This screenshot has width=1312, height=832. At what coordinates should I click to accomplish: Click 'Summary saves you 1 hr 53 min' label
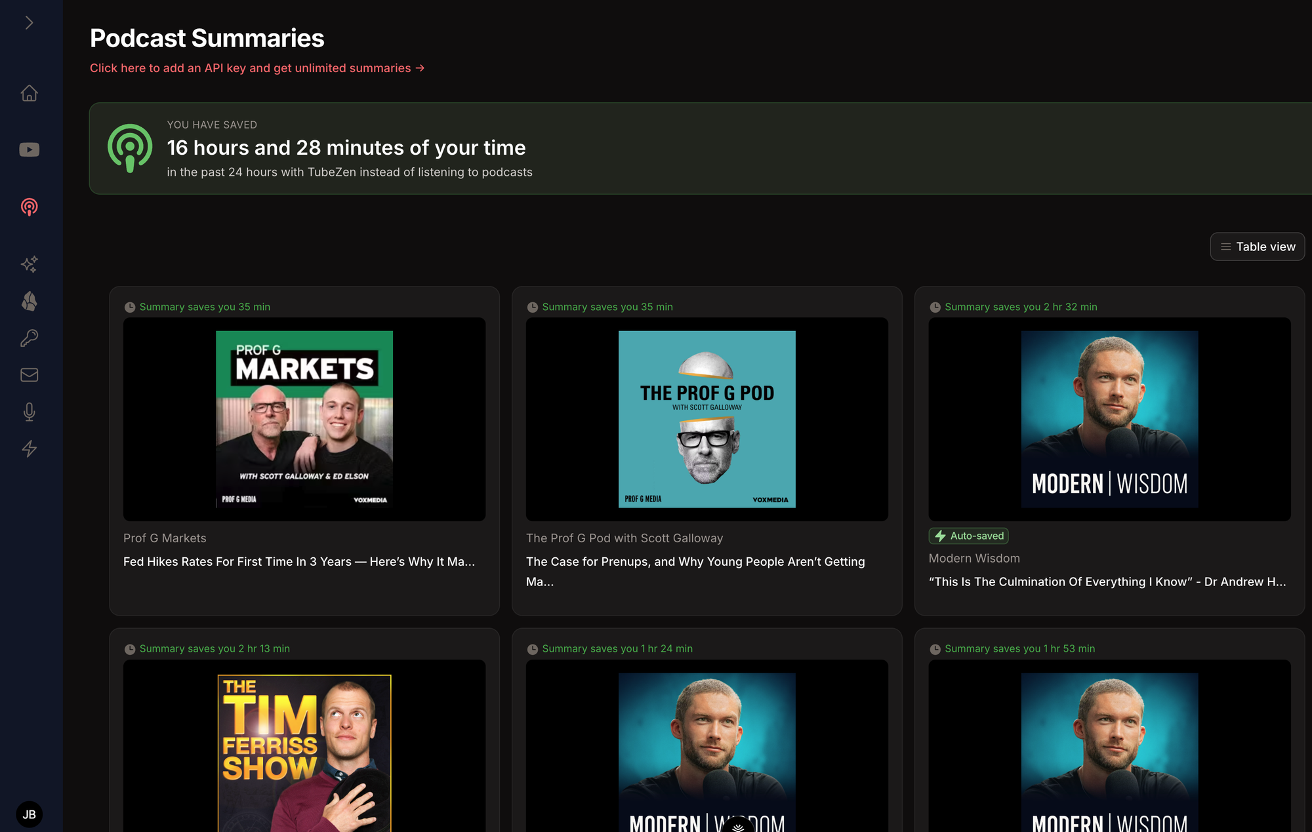[x=1020, y=648]
